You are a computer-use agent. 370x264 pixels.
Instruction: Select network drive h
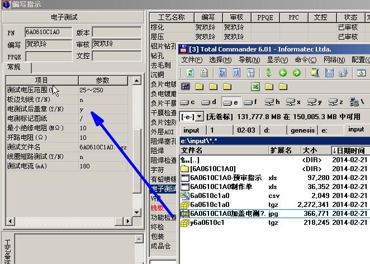pyautogui.click(x=272, y=102)
